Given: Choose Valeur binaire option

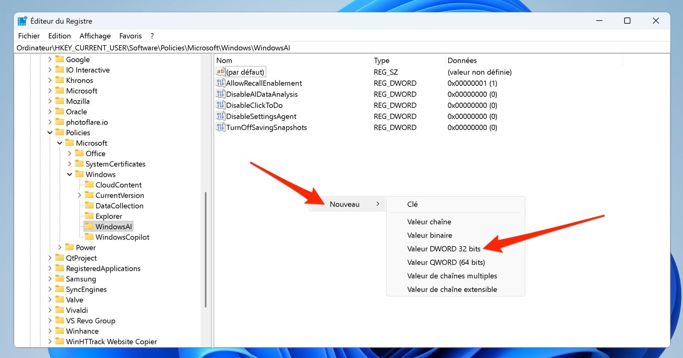Looking at the screenshot, I should click(x=429, y=235).
